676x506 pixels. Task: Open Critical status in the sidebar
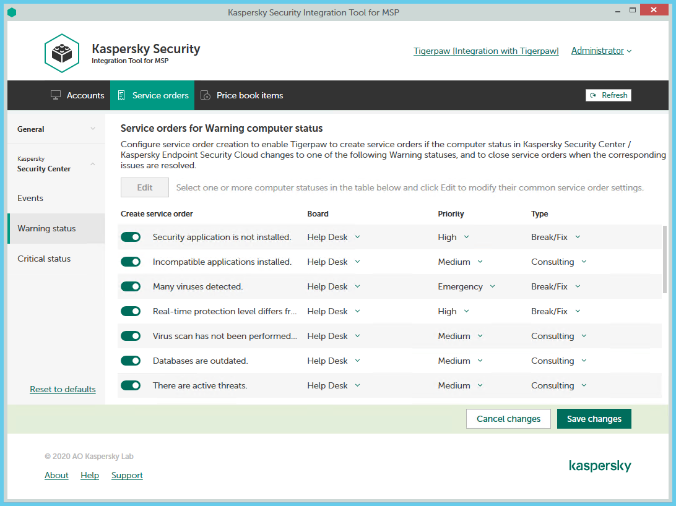[x=44, y=259]
